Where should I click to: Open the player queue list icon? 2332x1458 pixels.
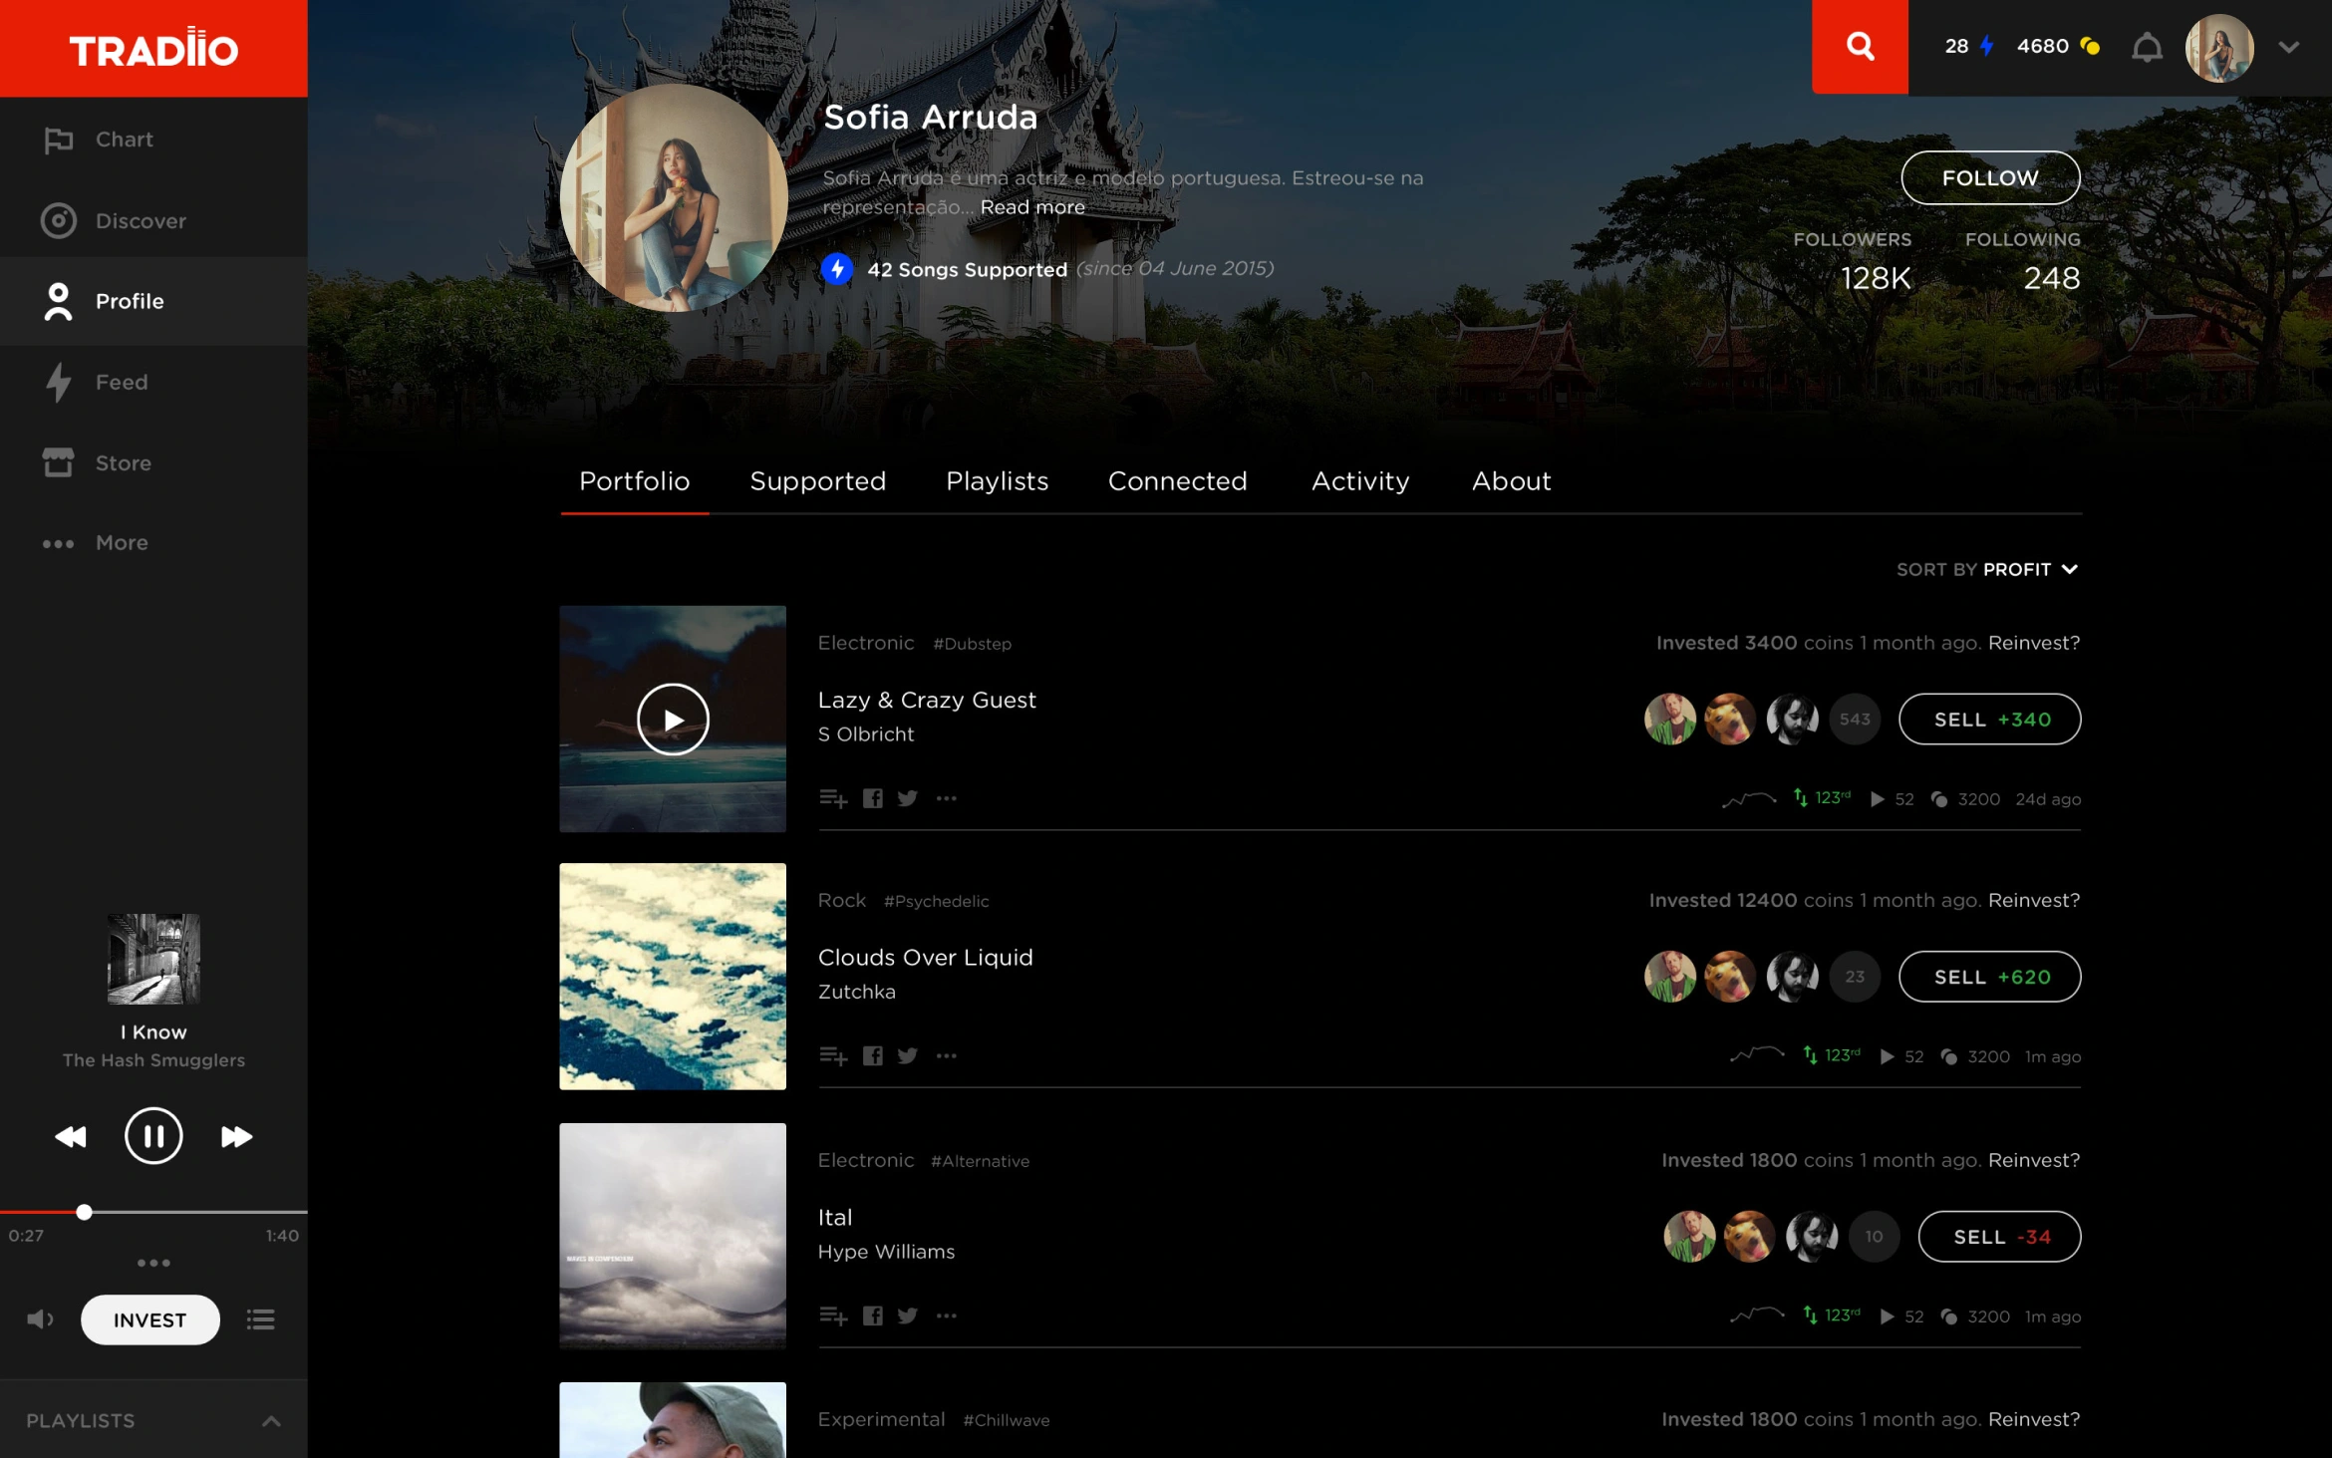(x=260, y=1319)
